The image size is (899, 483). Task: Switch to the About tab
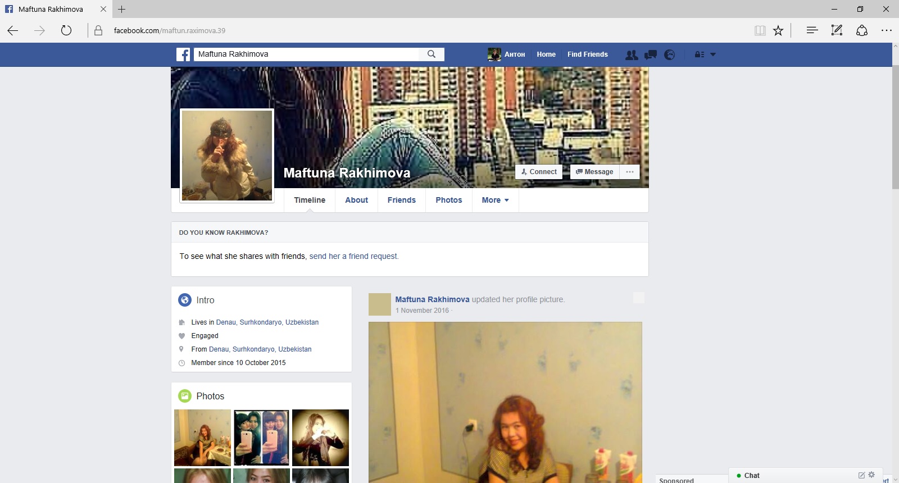tap(356, 200)
